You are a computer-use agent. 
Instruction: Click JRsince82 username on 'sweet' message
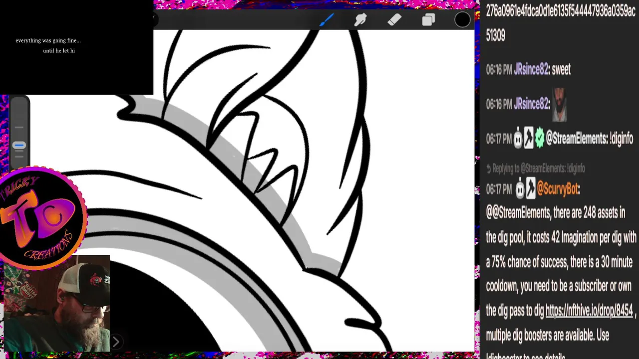point(531,69)
